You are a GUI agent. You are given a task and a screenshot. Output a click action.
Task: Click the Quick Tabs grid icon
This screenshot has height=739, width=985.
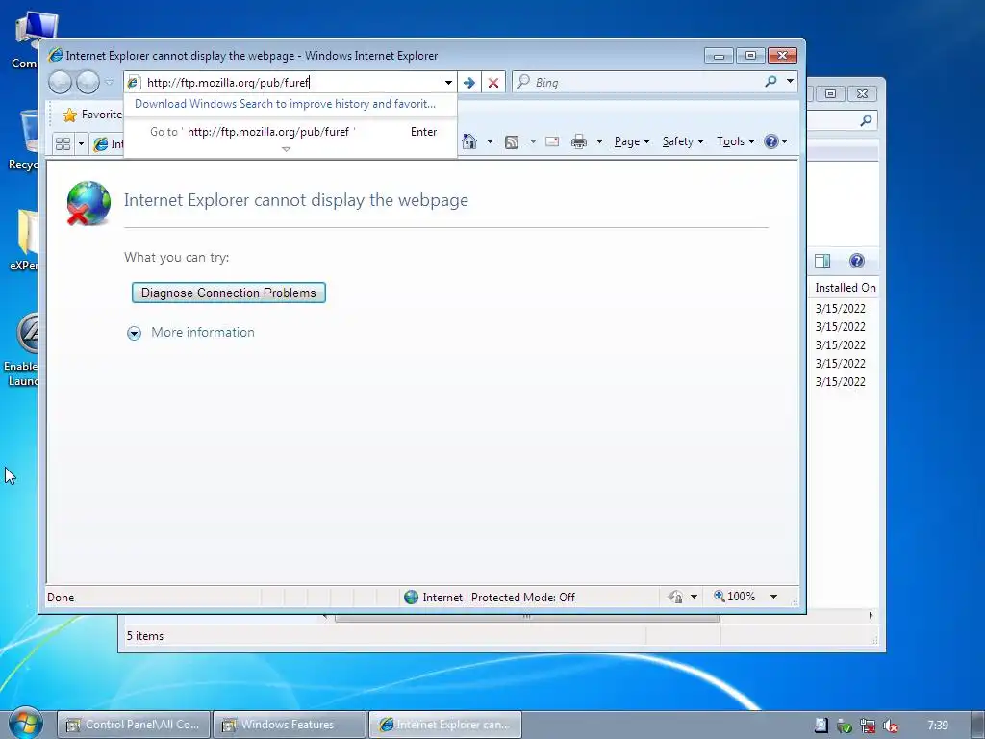click(x=63, y=144)
